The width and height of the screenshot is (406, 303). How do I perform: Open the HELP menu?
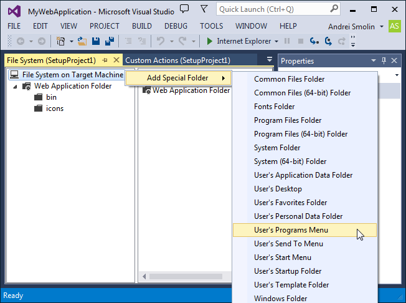coord(288,26)
